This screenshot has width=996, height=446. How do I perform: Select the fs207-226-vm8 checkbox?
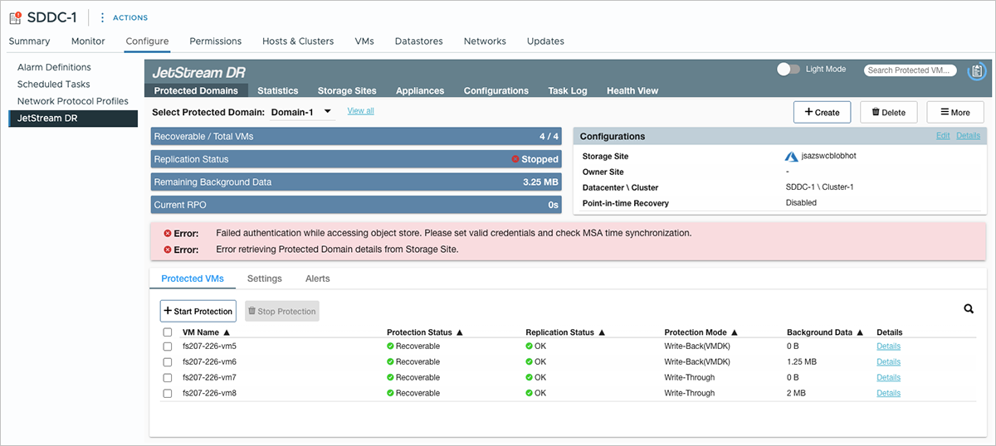tap(167, 394)
